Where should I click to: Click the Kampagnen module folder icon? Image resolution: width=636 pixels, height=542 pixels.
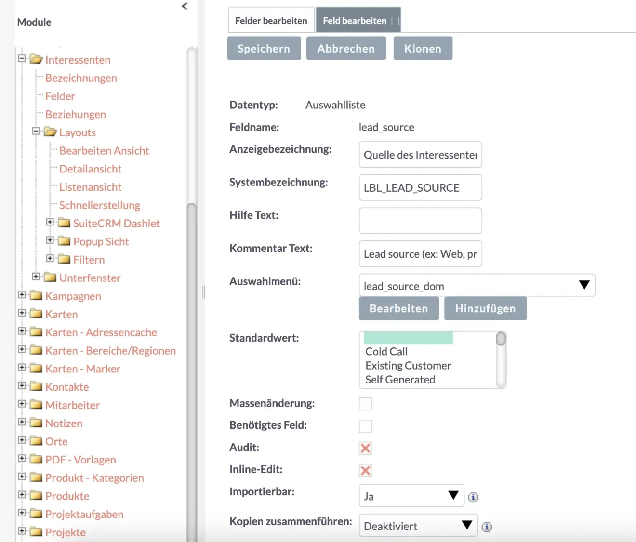point(36,295)
